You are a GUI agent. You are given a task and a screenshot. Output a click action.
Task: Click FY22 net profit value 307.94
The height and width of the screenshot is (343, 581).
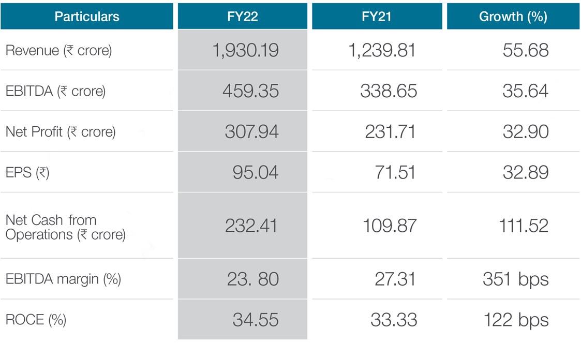point(251,132)
